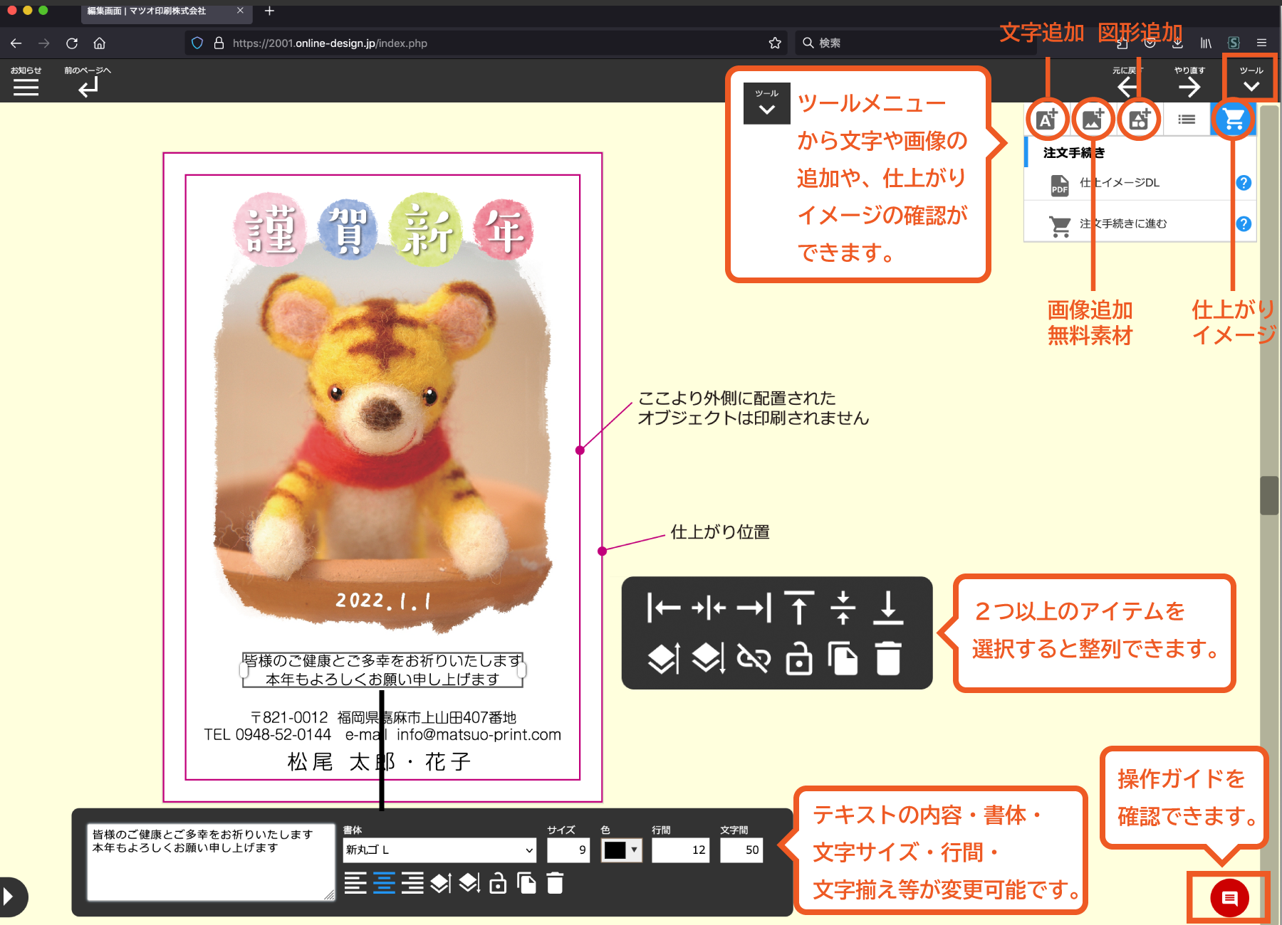Select the 2022.1.1 date text on the card

pyautogui.click(x=383, y=601)
